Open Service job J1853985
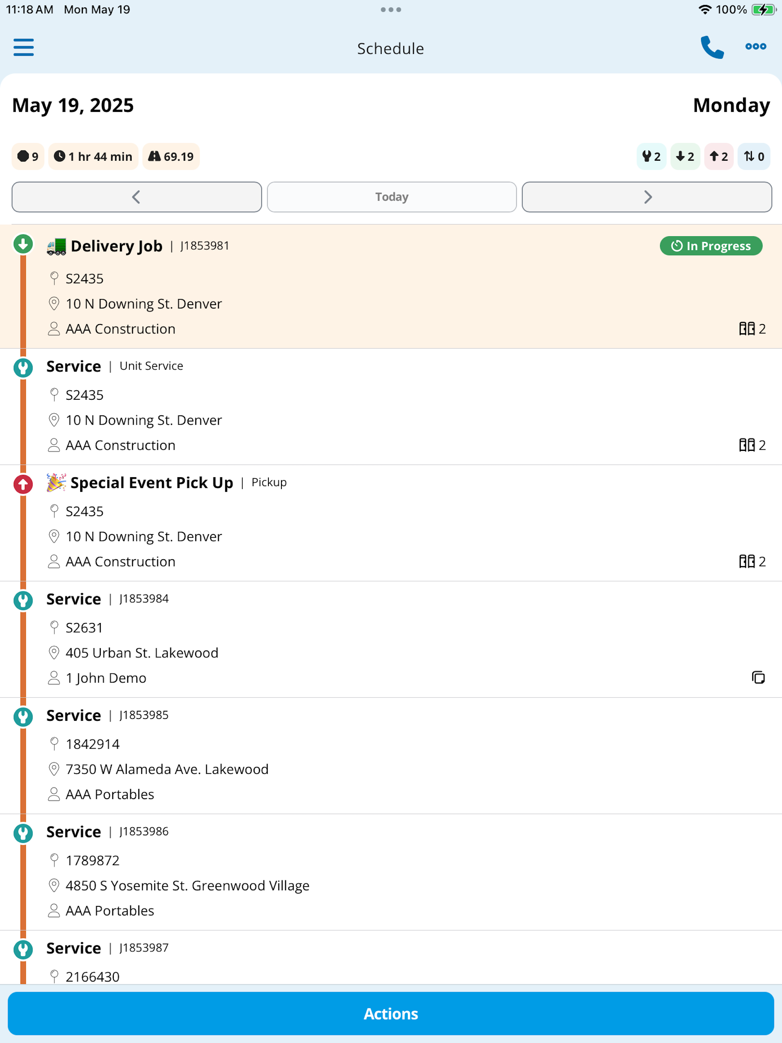 391,756
